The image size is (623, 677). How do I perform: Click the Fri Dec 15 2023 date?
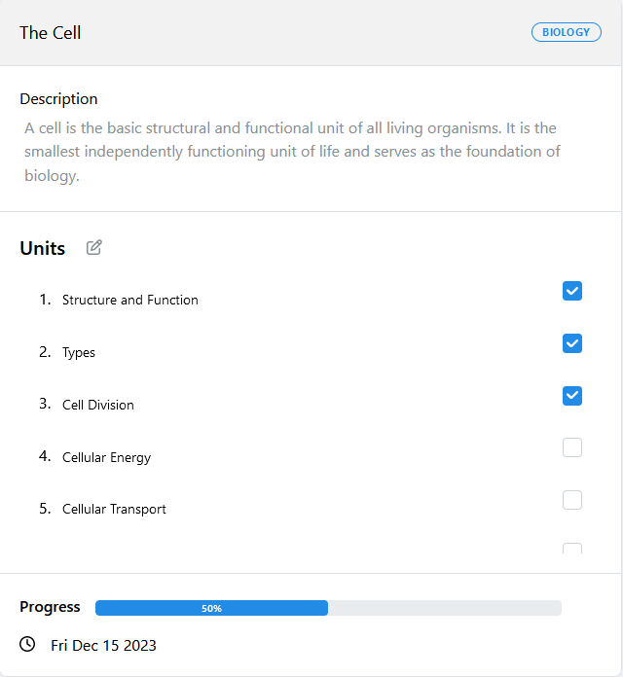(x=103, y=646)
